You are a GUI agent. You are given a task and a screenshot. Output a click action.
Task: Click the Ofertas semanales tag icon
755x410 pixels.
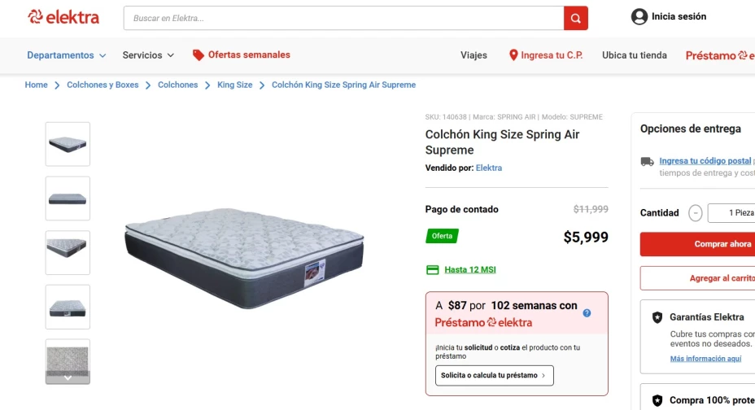tap(198, 55)
